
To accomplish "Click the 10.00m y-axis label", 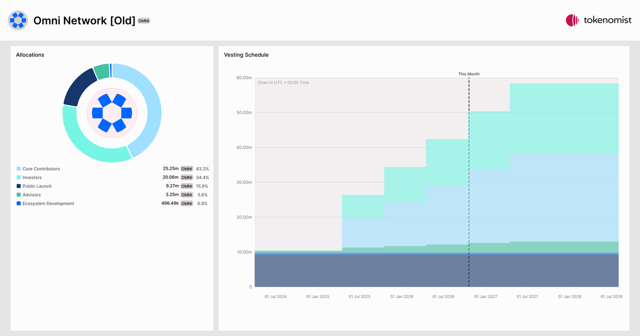I will (244, 252).
